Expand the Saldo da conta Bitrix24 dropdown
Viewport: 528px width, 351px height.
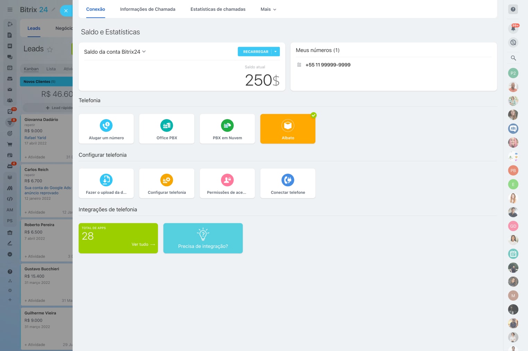pyautogui.click(x=144, y=52)
